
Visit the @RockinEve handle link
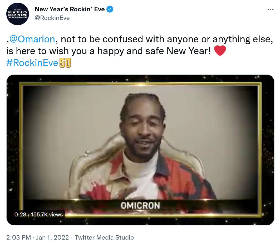tap(52, 18)
